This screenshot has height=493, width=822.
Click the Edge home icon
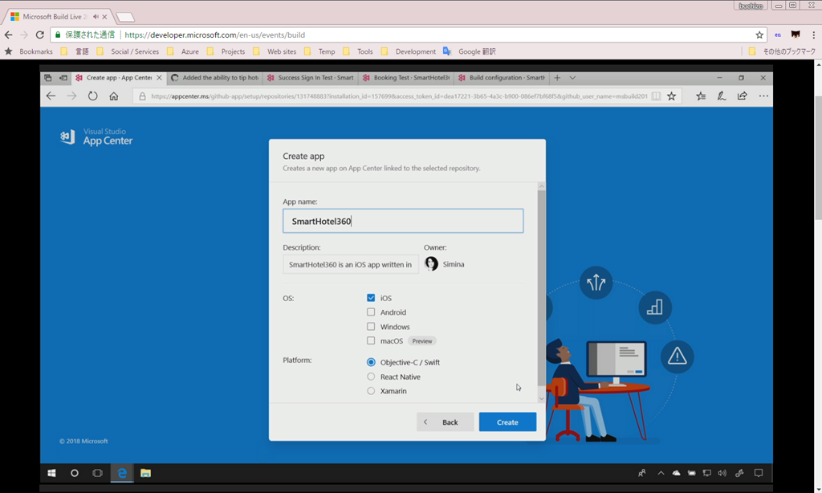[x=114, y=96]
